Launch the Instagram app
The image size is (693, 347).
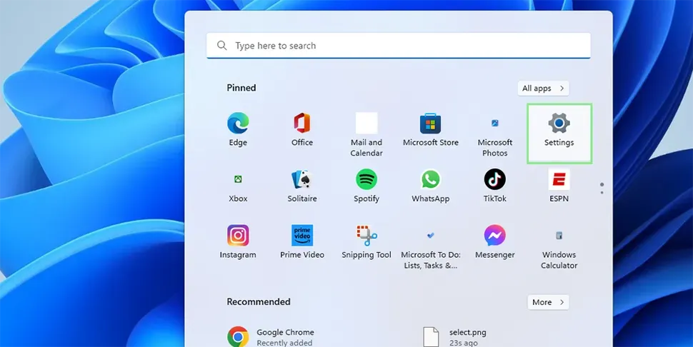tap(238, 242)
